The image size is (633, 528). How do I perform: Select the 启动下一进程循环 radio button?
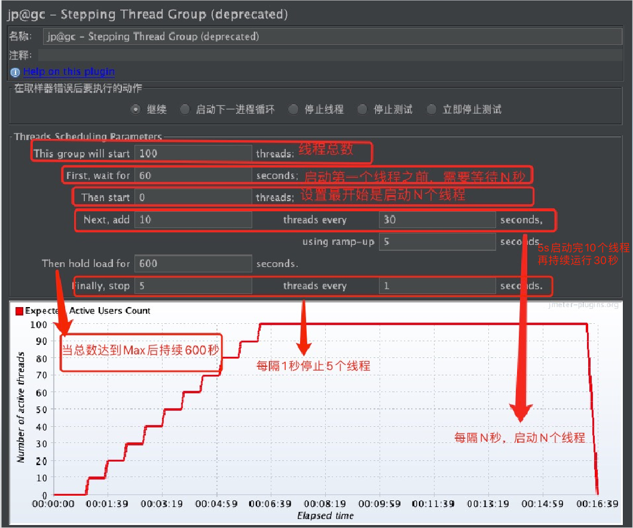(x=185, y=109)
